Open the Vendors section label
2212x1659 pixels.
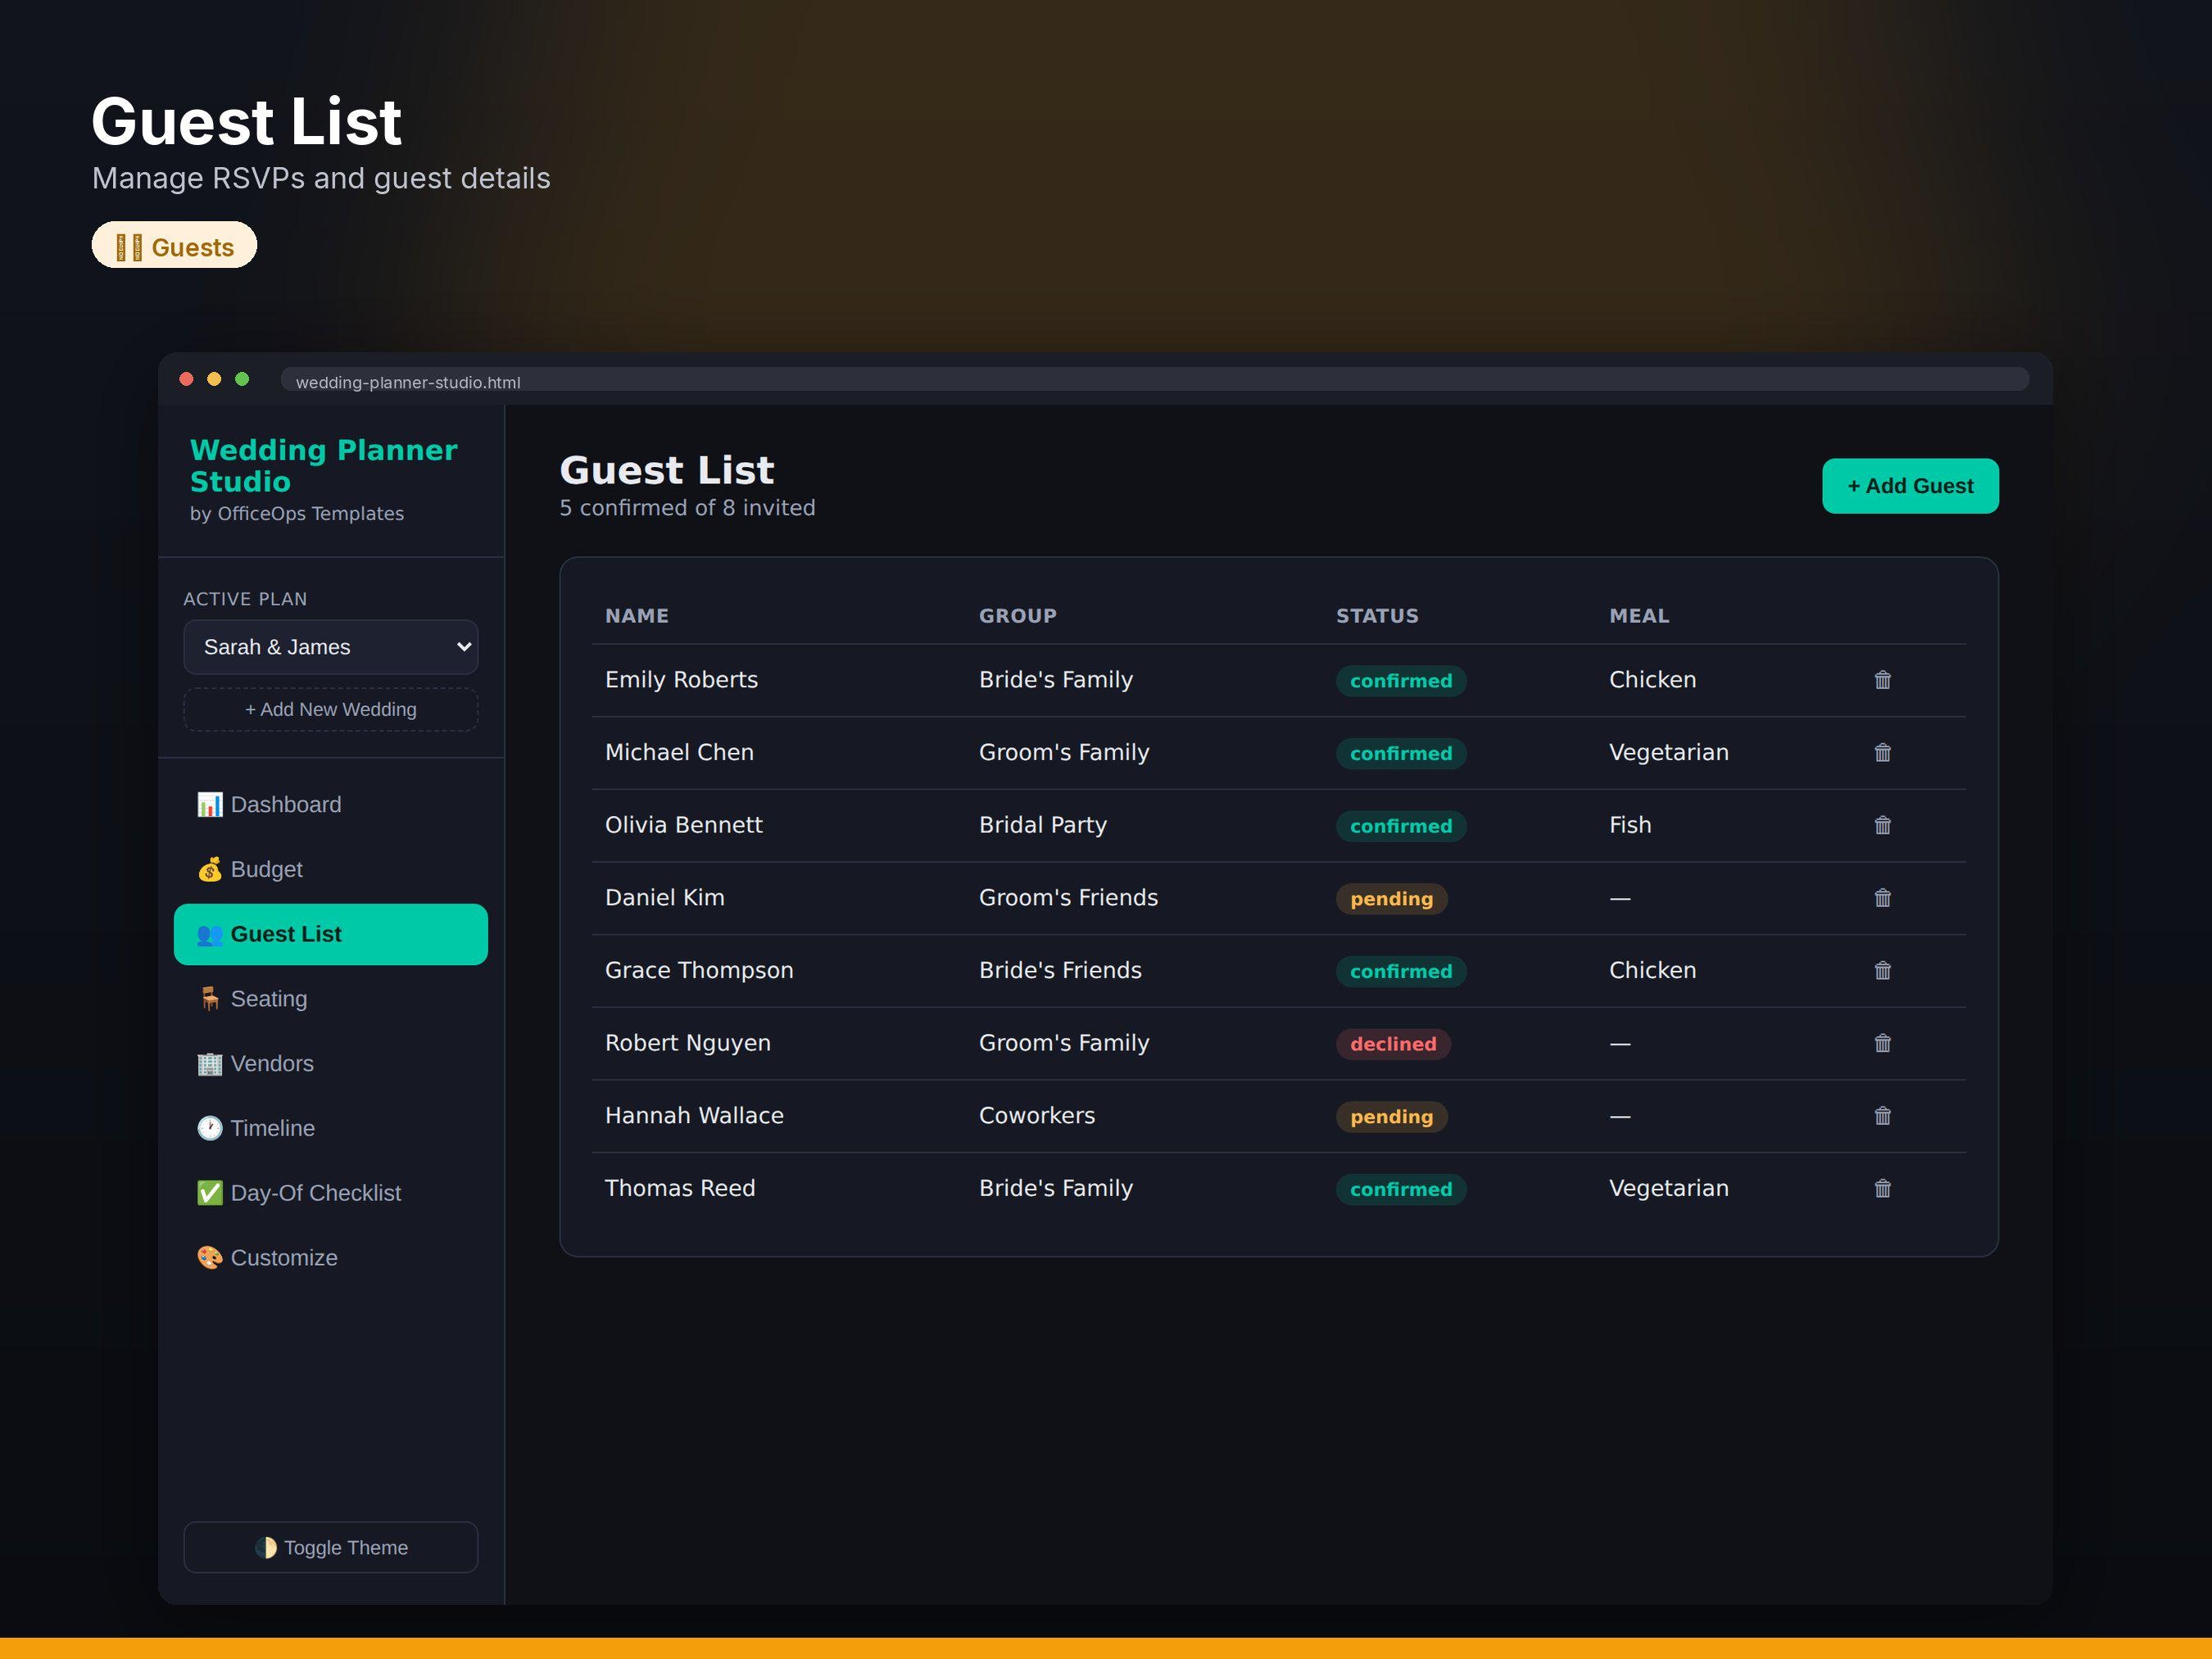[x=272, y=1064]
